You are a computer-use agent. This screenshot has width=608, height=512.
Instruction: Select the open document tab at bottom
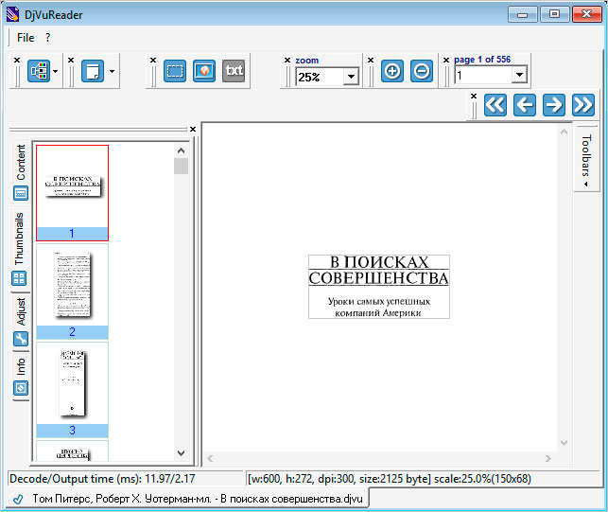point(187,499)
